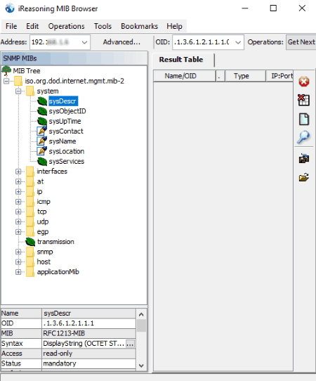
Task: Expand the icmp tree node
Action: coord(18,202)
